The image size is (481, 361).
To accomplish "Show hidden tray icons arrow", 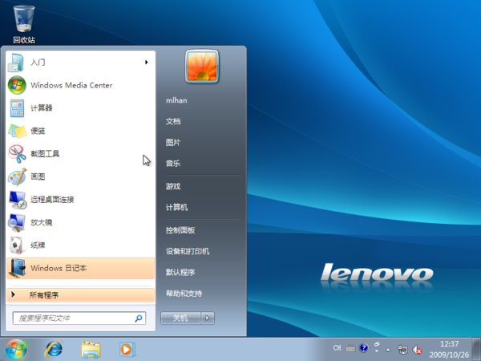I will click(388, 349).
